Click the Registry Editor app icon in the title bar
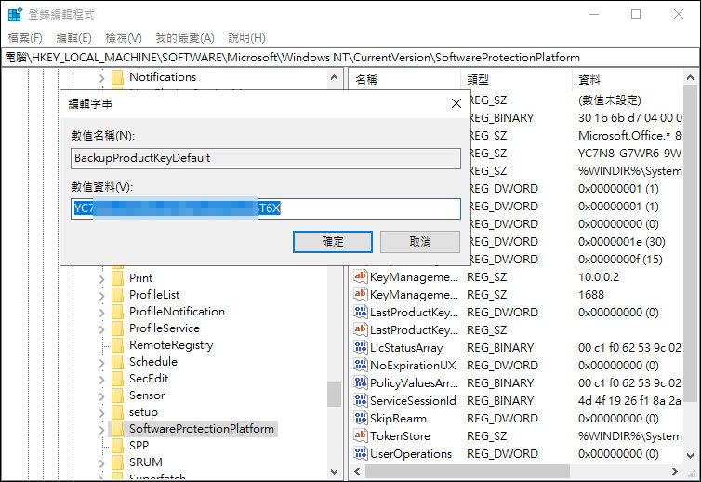Screen dimensions: 701x482 15,14
